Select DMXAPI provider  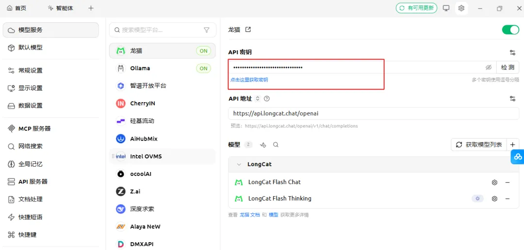(163, 244)
